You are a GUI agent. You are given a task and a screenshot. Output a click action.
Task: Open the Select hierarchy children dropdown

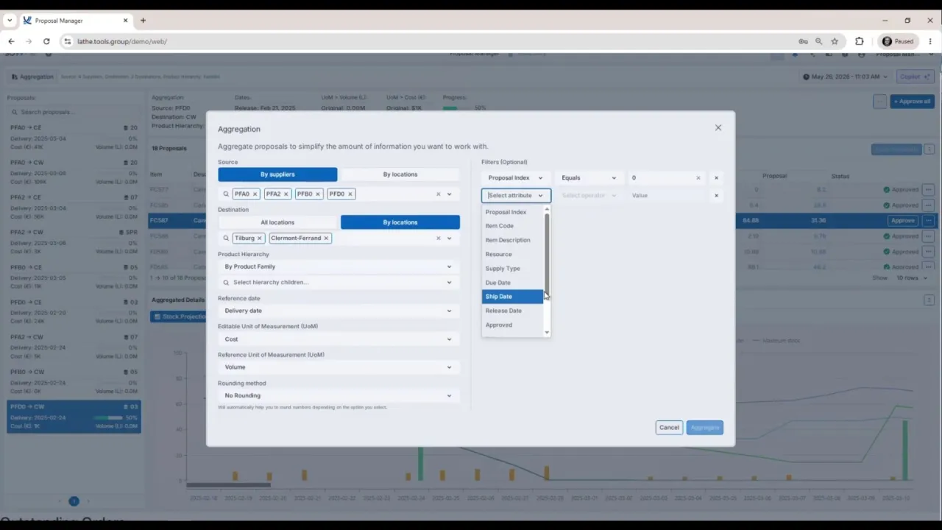339,283
